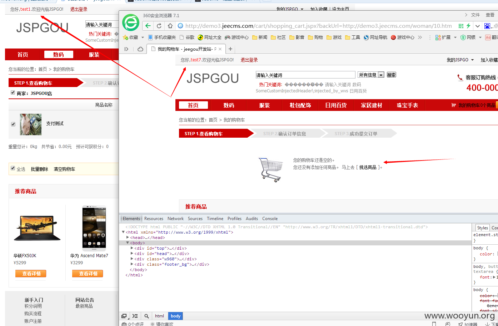Image resolution: width=498 pixels, height=326 pixels.
Task: Click 清空购物车 in back window
Action: click(64, 169)
